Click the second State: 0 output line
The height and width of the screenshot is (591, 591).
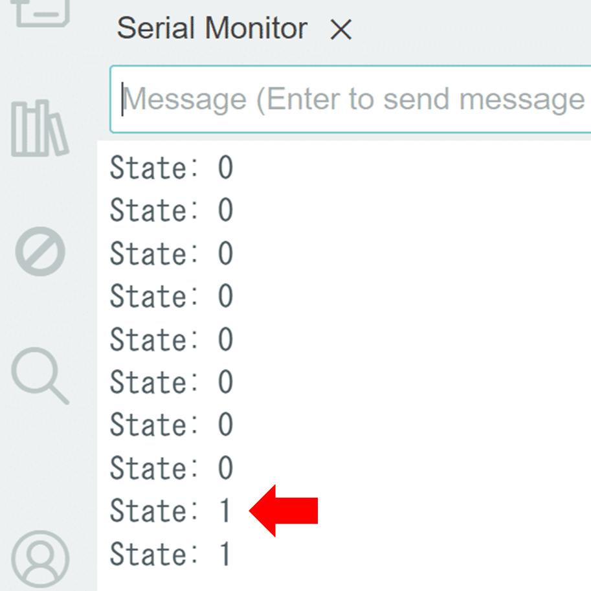tap(172, 210)
